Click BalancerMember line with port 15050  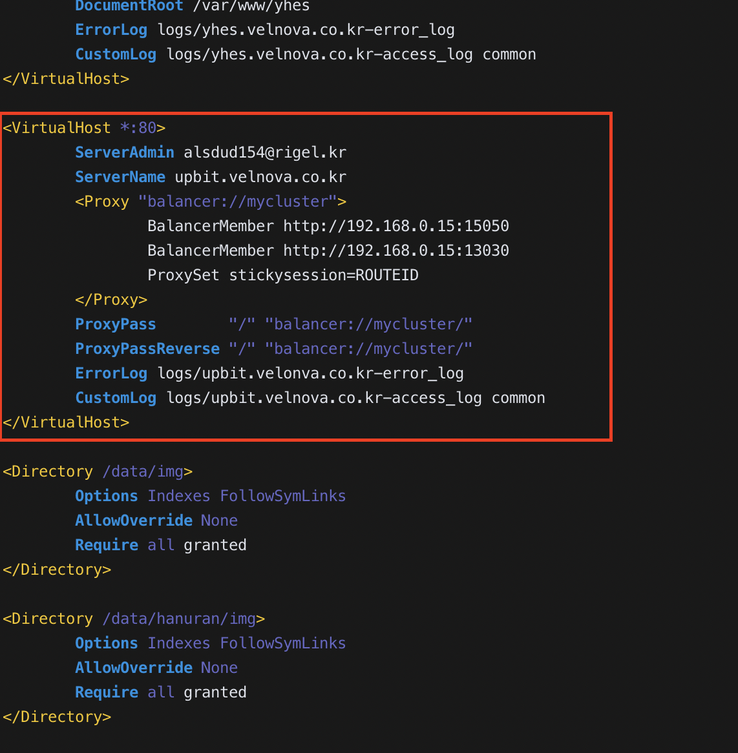pos(328,226)
